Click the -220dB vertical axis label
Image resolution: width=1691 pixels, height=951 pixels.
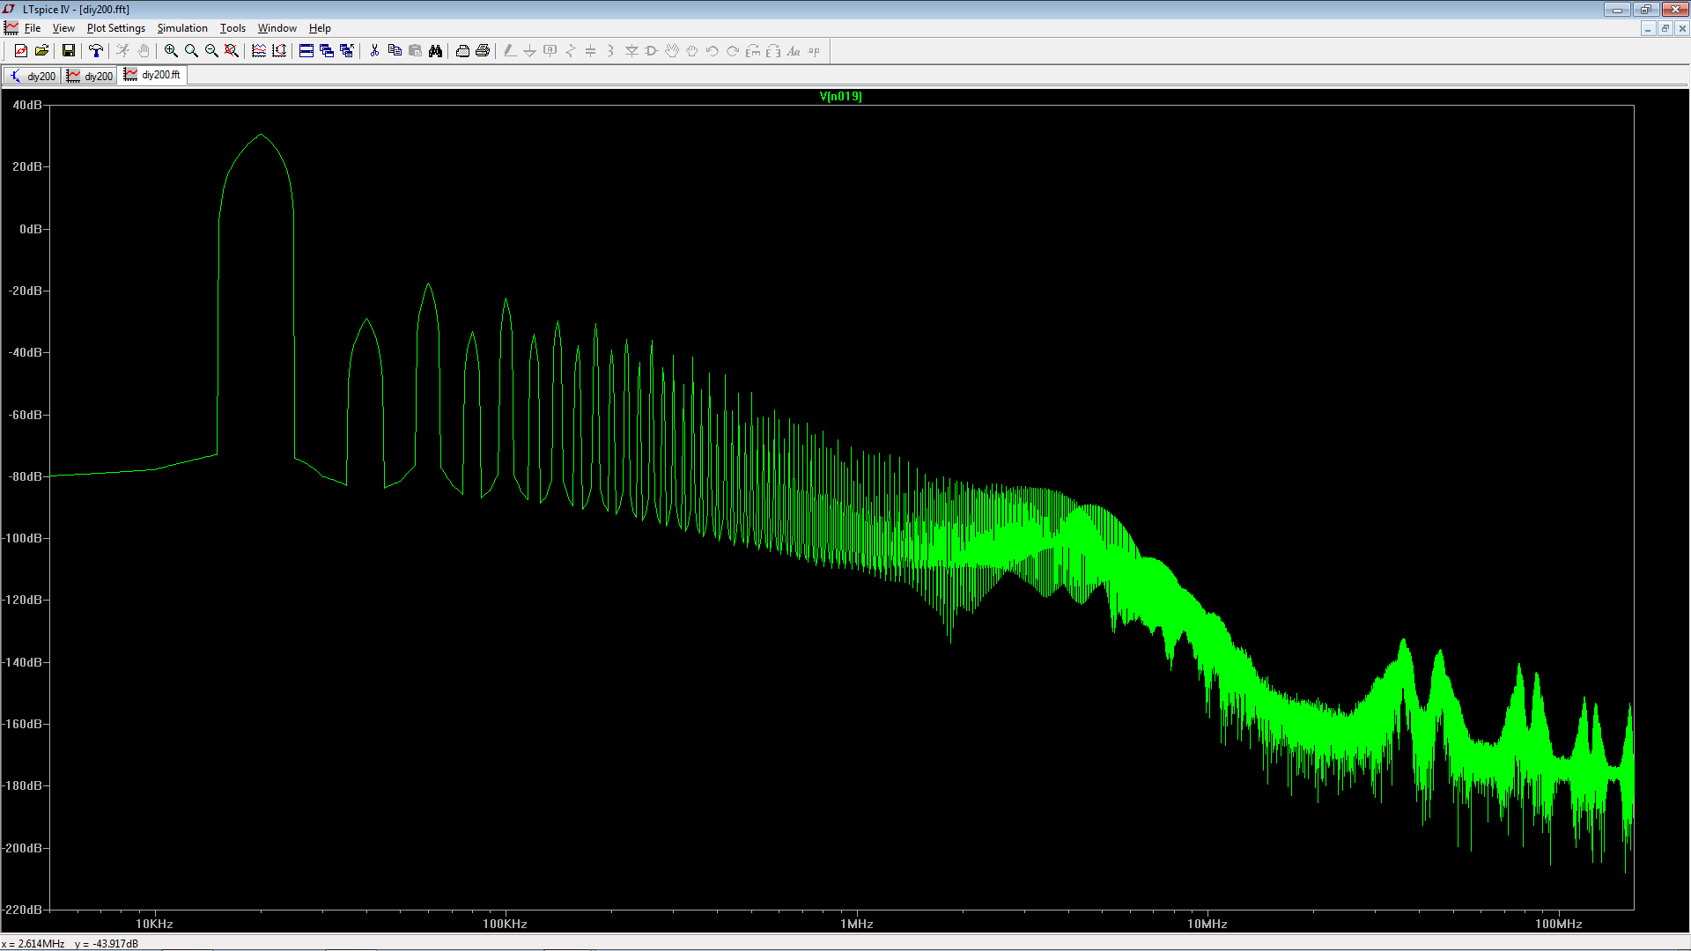23,910
